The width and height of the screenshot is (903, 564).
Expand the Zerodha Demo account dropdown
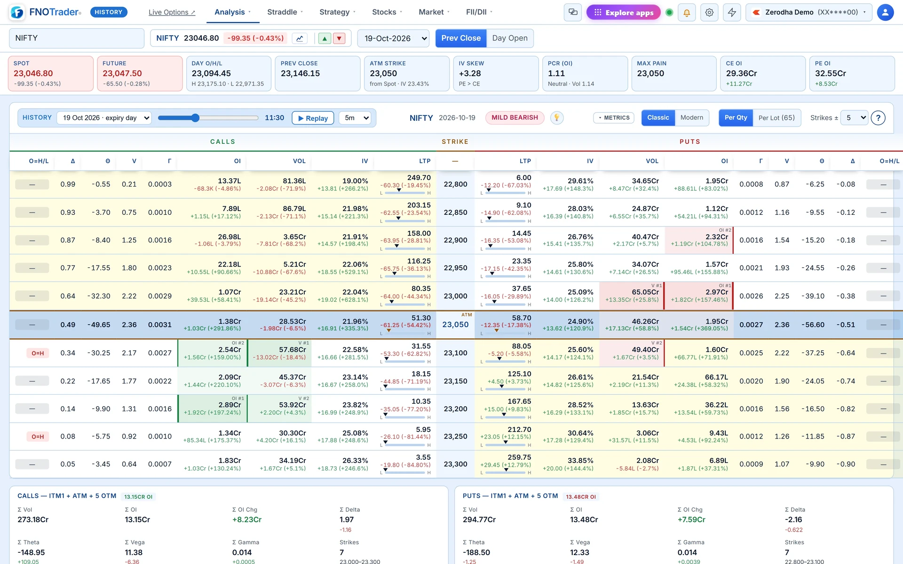[809, 13]
